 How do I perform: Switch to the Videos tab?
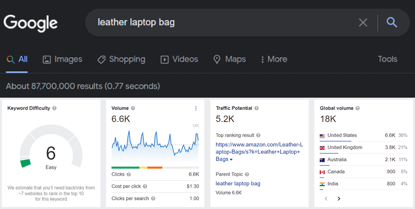pyautogui.click(x=179, y=59)
